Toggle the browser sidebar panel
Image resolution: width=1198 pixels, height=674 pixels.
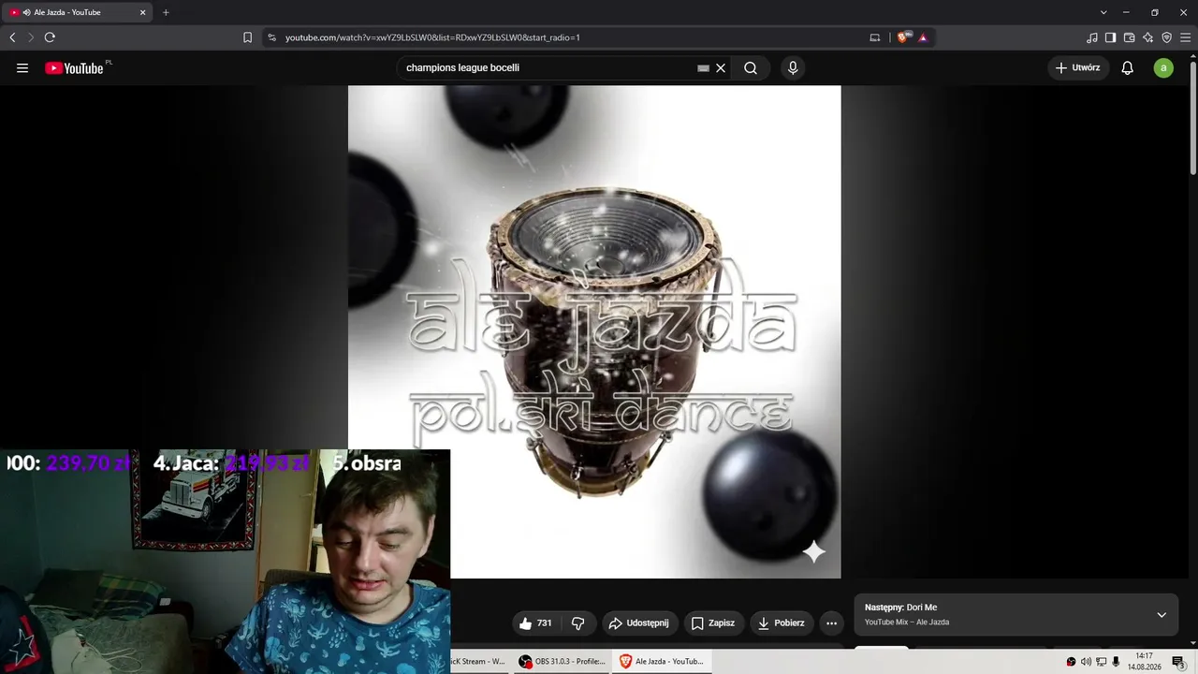coord(1110,37)
